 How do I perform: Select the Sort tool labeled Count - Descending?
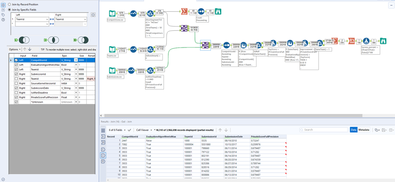tap(201, 11)
